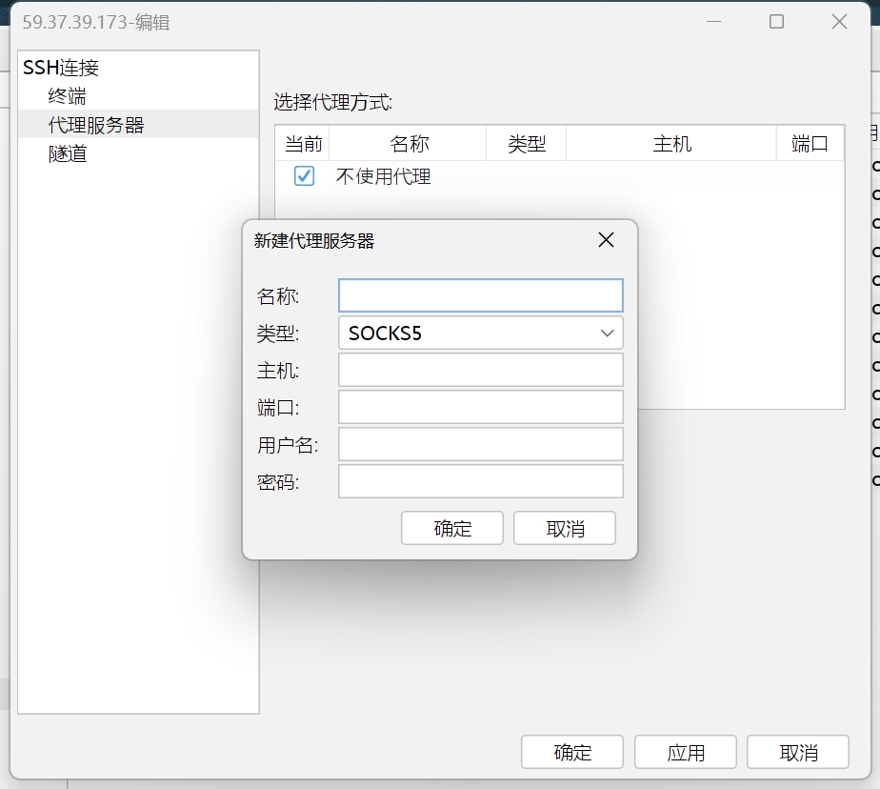Click the 端口 port input field
The width and height of the screenshot is (880, 789).
point(480,407)
